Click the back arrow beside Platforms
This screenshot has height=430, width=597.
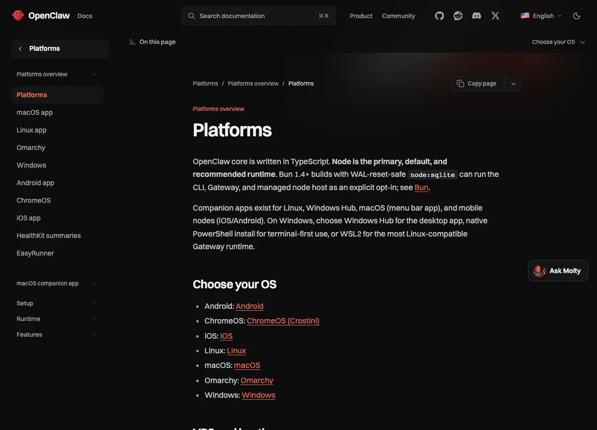coord(20,49)
